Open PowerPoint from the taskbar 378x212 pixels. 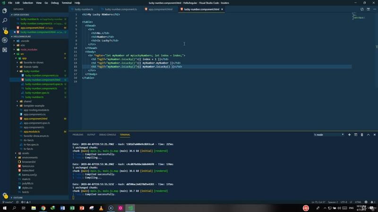pos(82,208)
